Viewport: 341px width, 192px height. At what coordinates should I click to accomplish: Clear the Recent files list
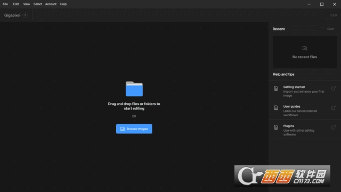(330, 29)
